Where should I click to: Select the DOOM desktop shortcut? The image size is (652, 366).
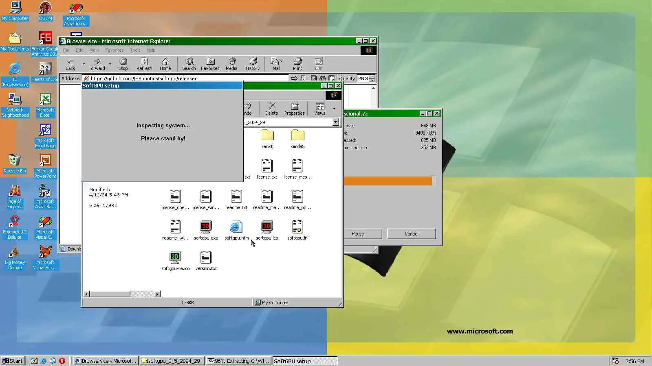tap(45, 11)
